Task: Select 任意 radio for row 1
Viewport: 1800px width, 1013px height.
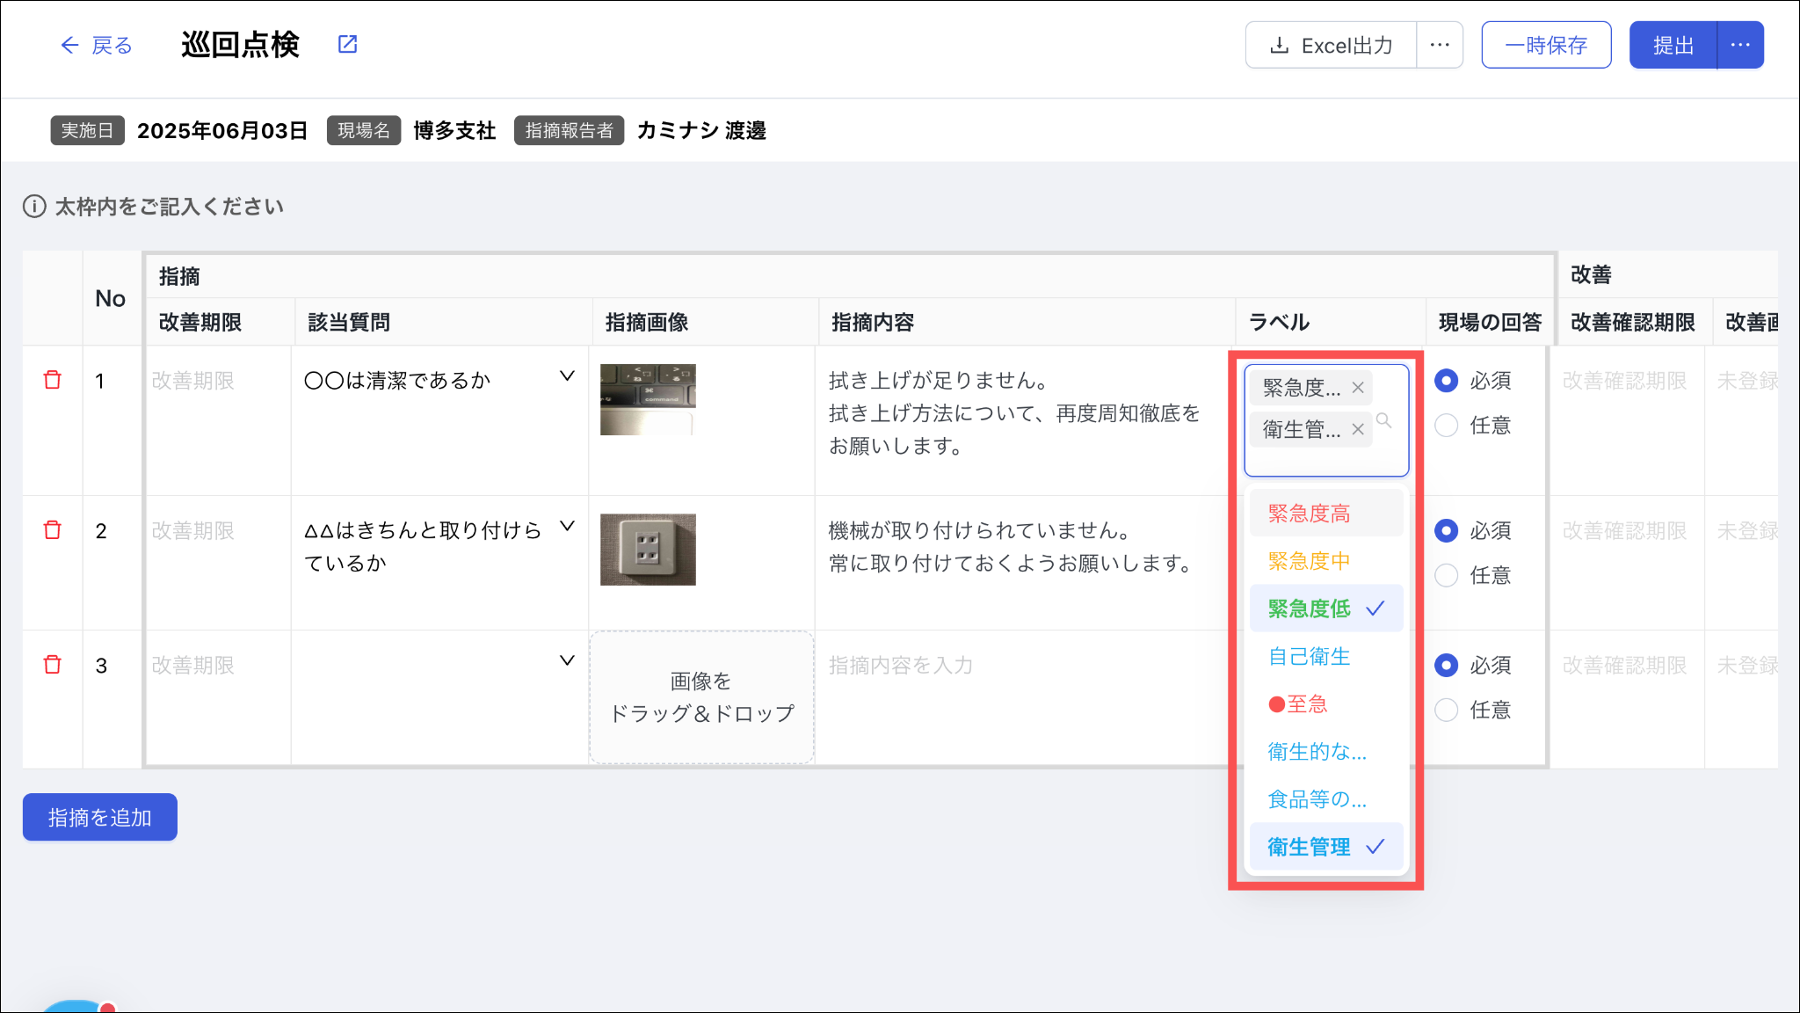Action: (x=1447, y=426)
